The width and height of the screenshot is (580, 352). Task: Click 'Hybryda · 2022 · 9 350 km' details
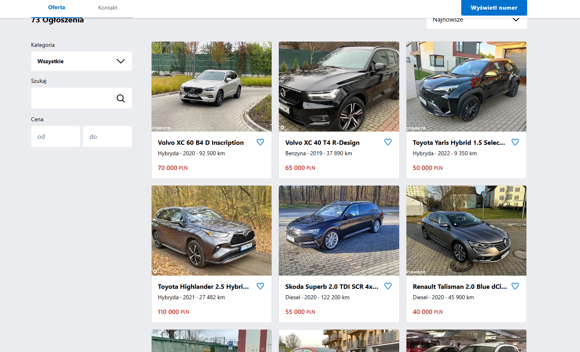click(445, 154)
